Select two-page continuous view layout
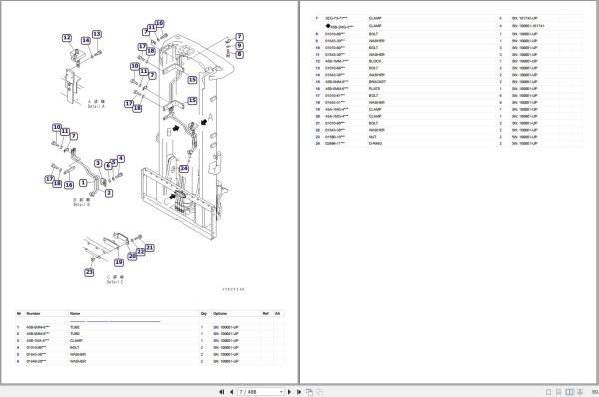Screen dimensions: 599x397 580,392
